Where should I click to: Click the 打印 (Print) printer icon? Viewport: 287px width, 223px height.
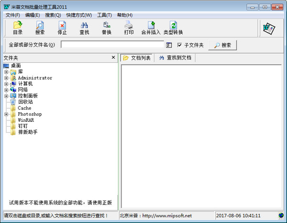point(129,28)
